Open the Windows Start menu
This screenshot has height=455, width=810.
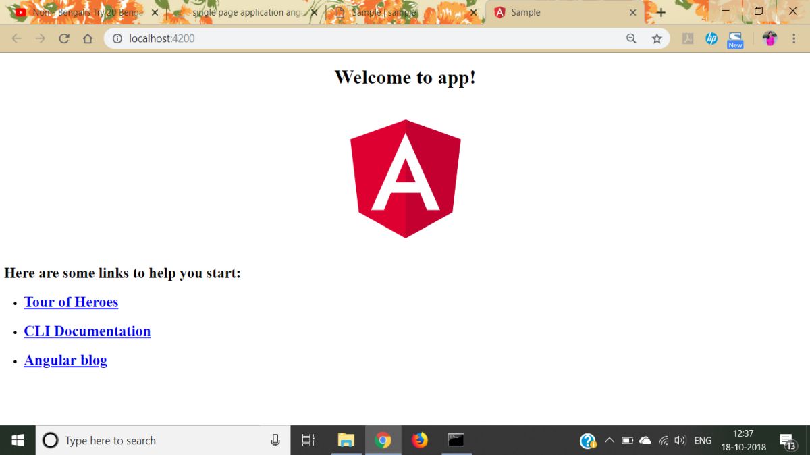18,440
